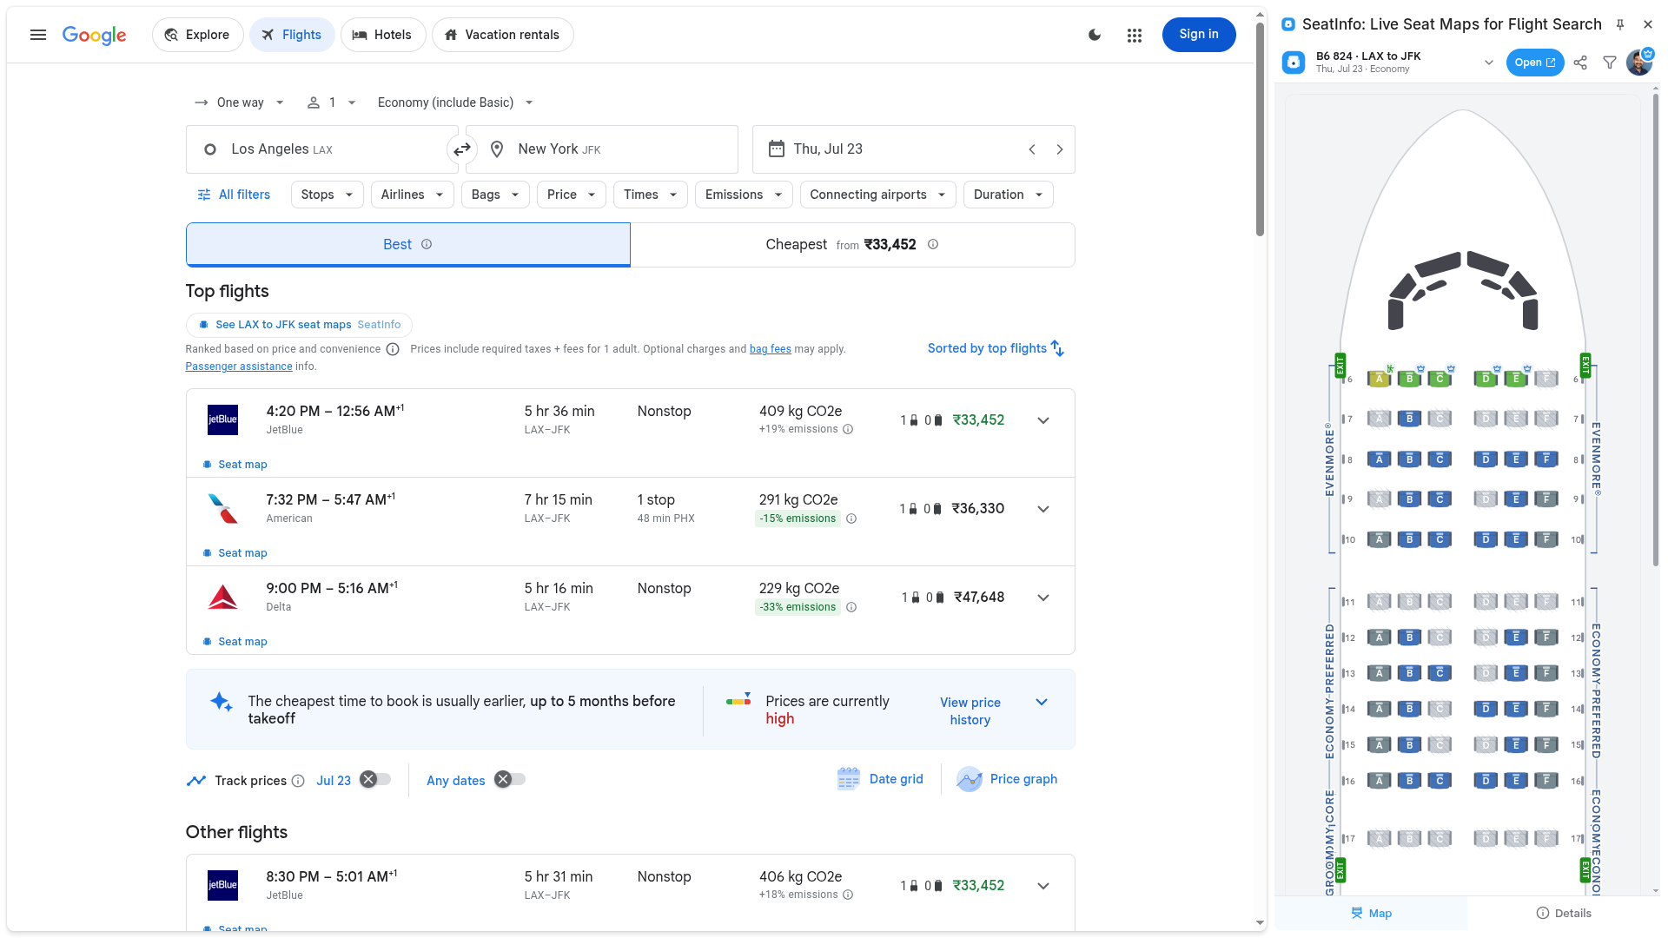The image size is (1668, 938).
Task: Pin the SeatInfo side panel
Action: [1620, 24]
